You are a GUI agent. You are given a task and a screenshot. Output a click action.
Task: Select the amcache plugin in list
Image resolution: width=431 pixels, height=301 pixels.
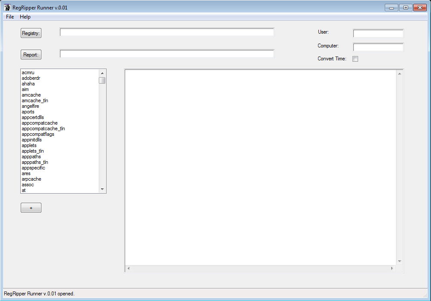coord(31,95)
